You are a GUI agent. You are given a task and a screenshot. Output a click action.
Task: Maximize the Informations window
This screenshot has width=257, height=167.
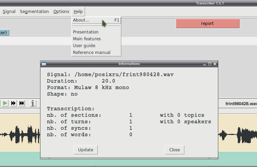pos(210,64)
